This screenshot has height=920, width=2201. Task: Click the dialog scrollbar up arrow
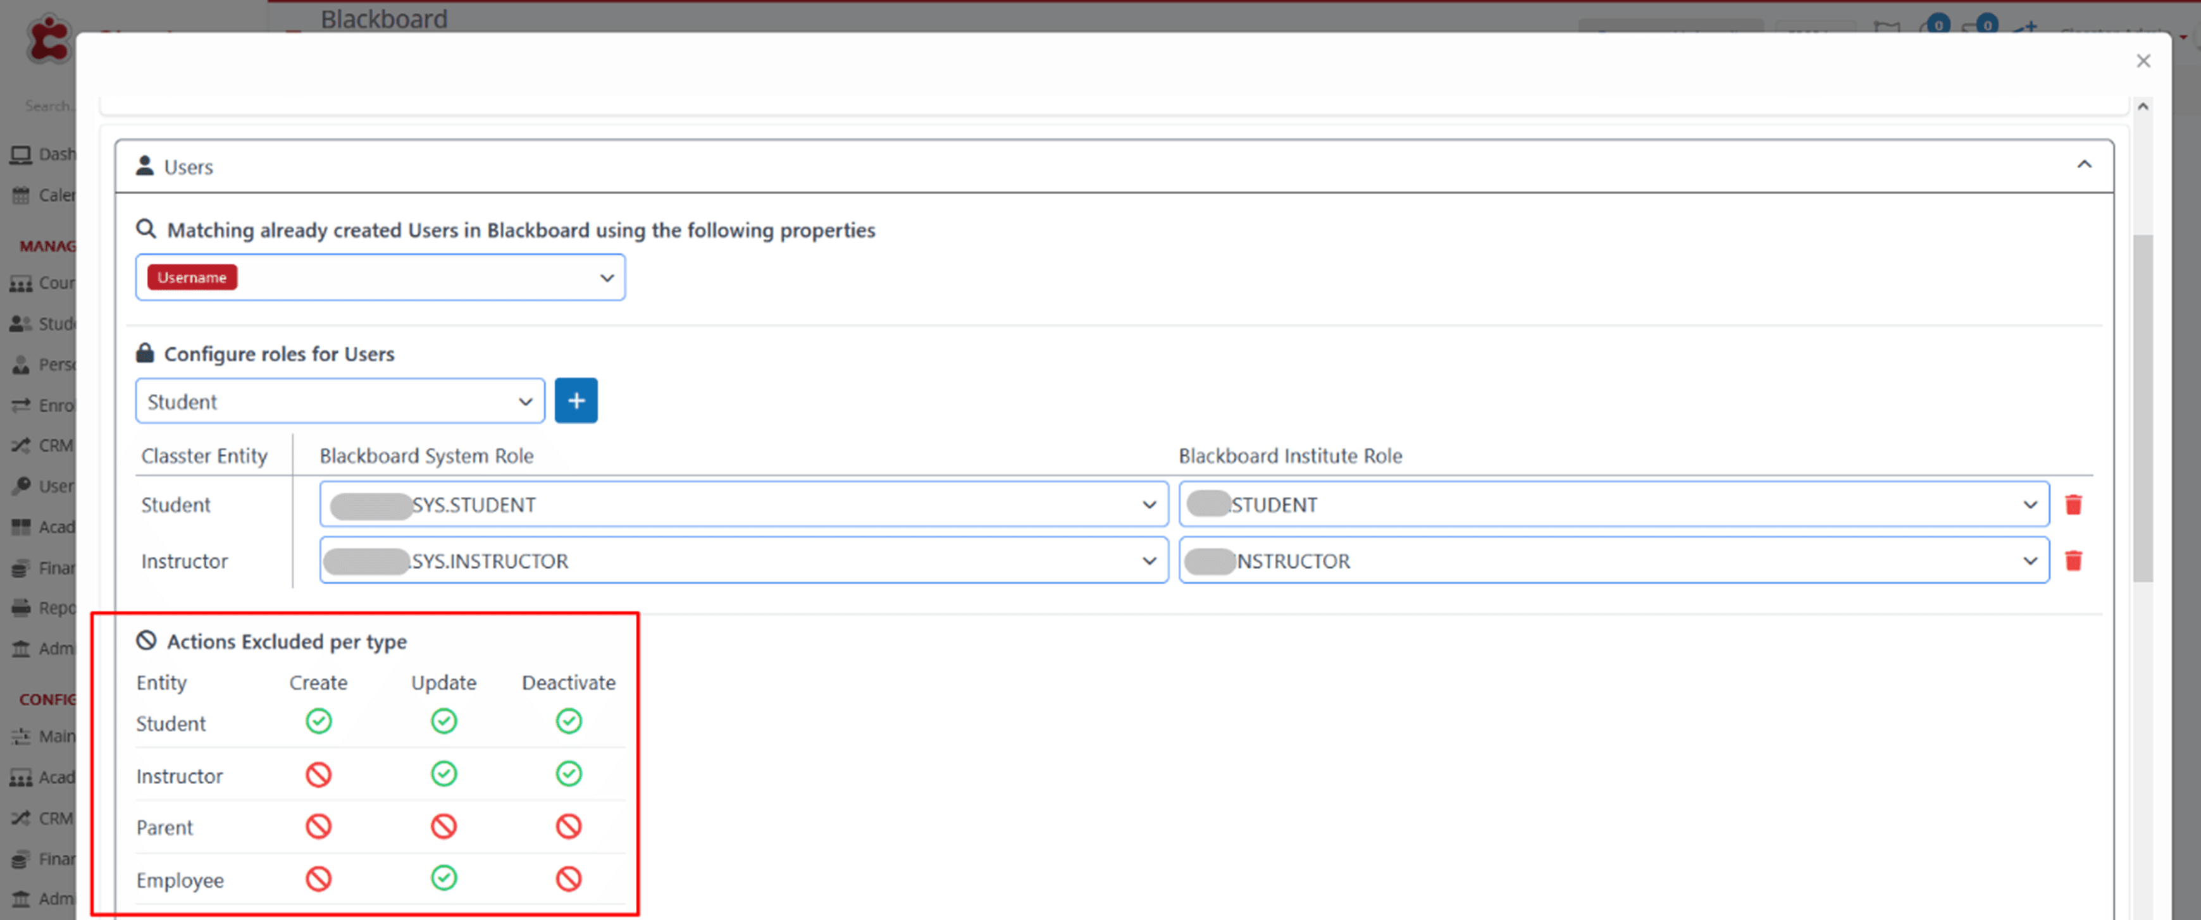tap(2143, 107)
